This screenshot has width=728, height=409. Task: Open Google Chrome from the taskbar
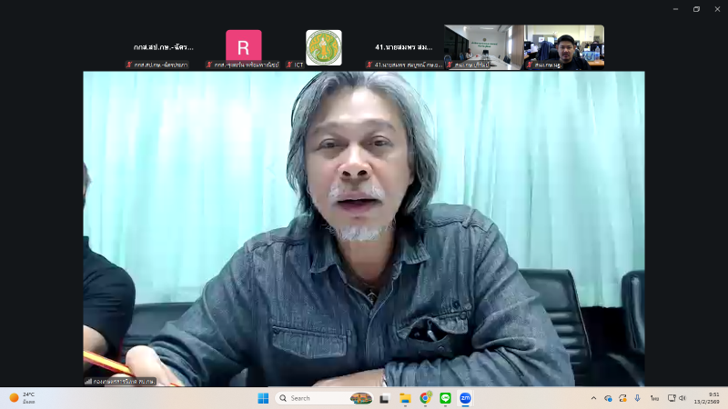pos(425,398)
